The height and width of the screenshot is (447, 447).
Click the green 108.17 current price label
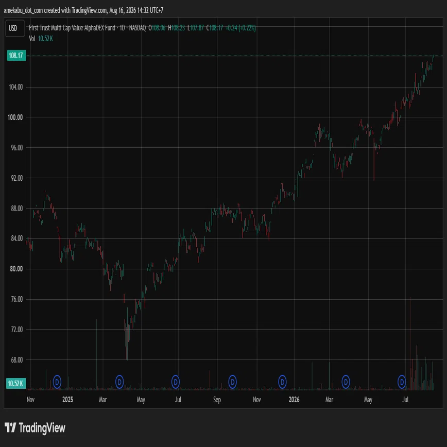tap(16, 55)
